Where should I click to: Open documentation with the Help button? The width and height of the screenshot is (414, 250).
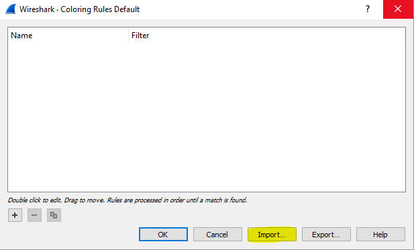tap(380, 235)
